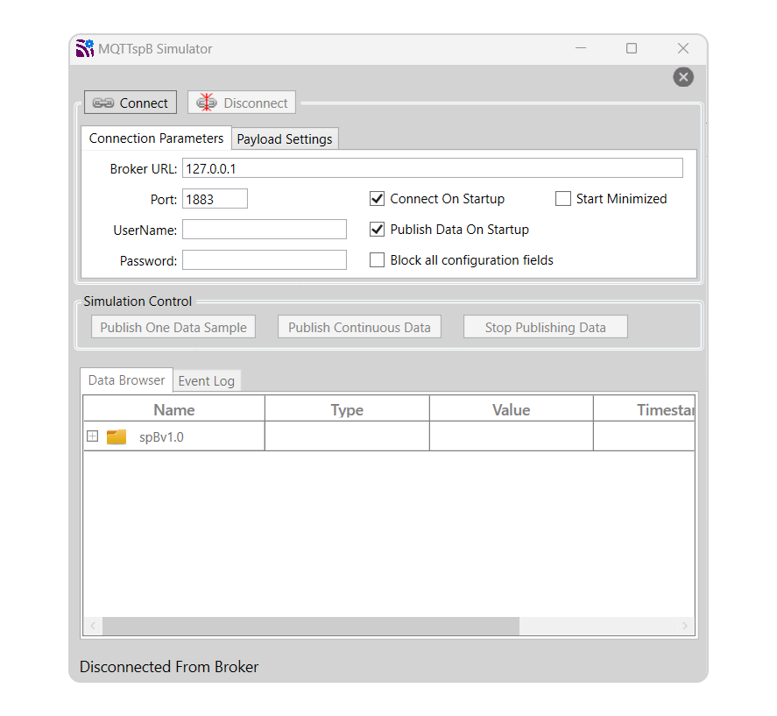Image resolution: width=777 pixels, height=716 pixels.
Task: Click Publish One Data Sample button
Action: coord(173,328)
